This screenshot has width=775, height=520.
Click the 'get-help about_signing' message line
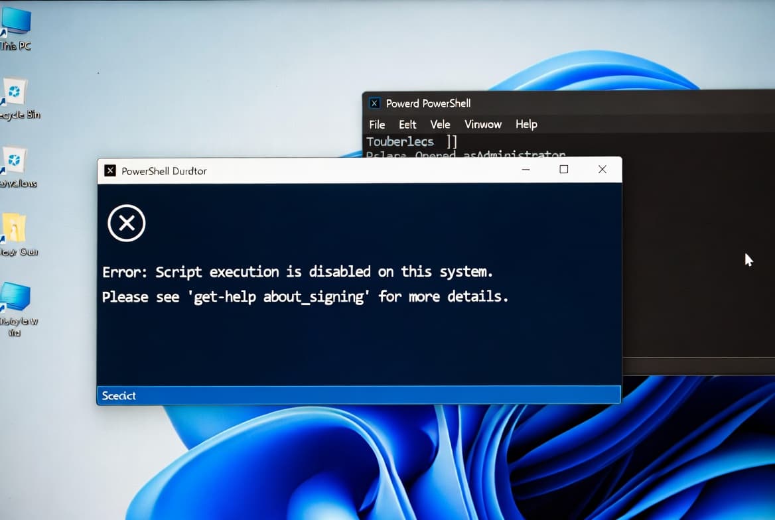click(305, 296)
